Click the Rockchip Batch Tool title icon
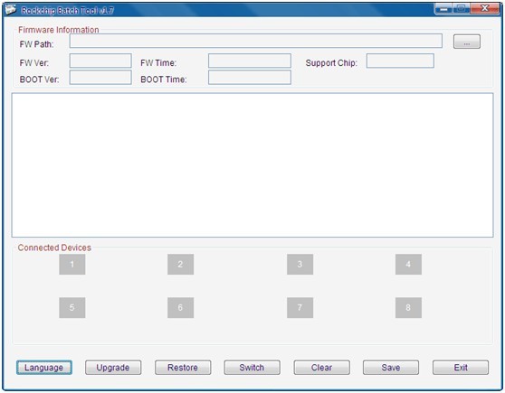This screenshot has height=393, width=505. tap(11, 10)
